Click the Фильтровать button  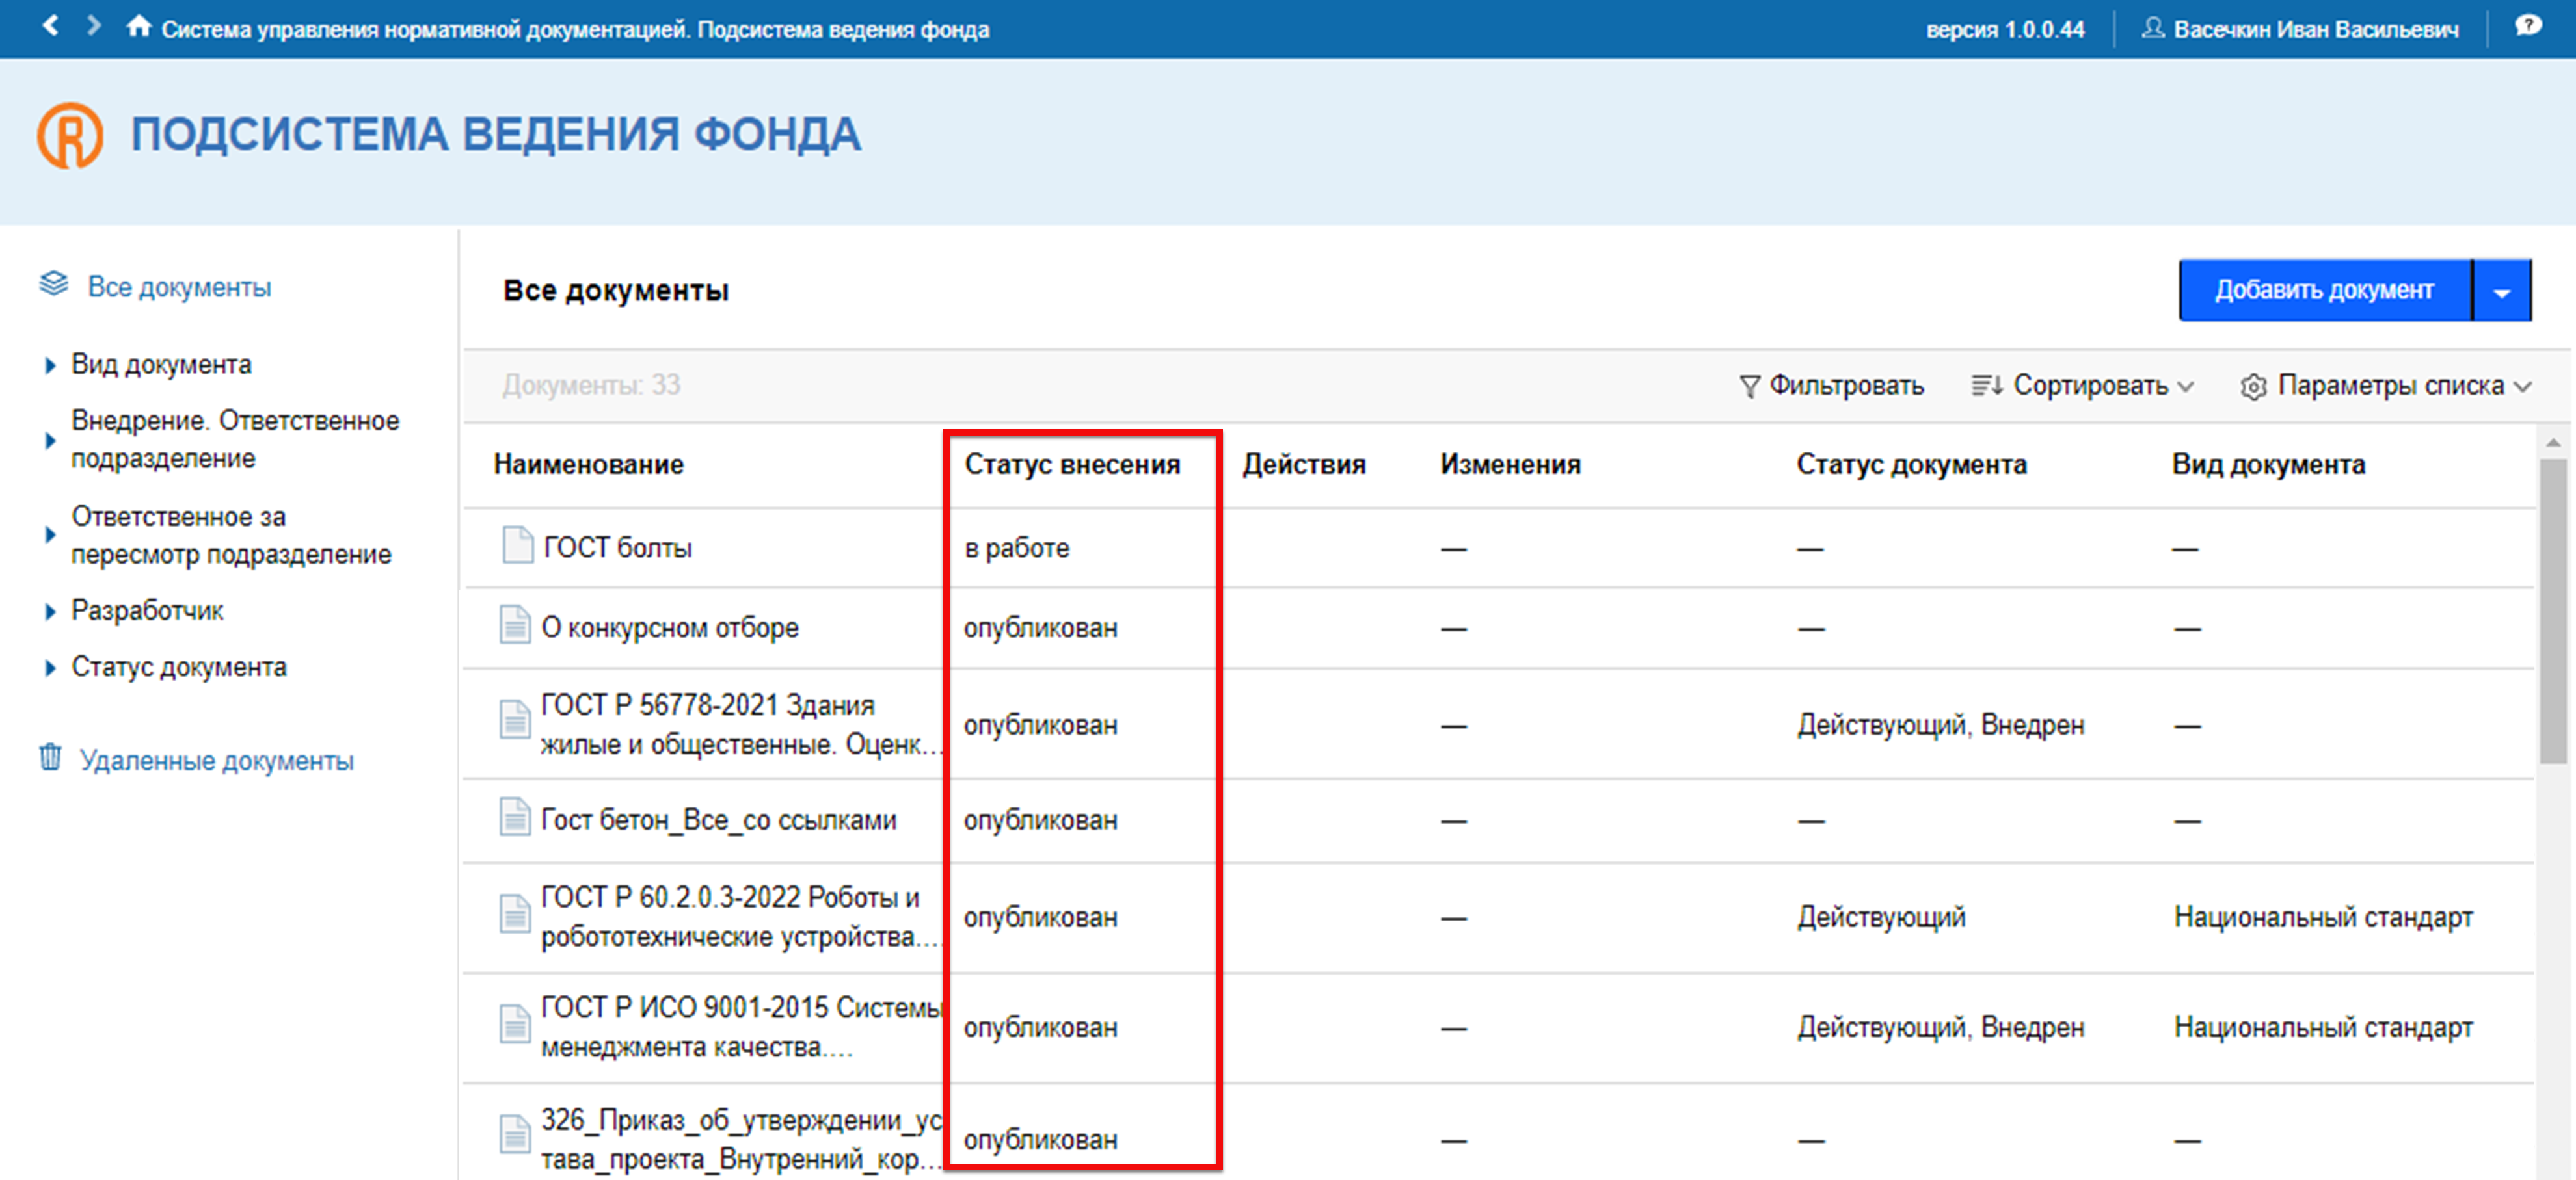pos(1831,386)
